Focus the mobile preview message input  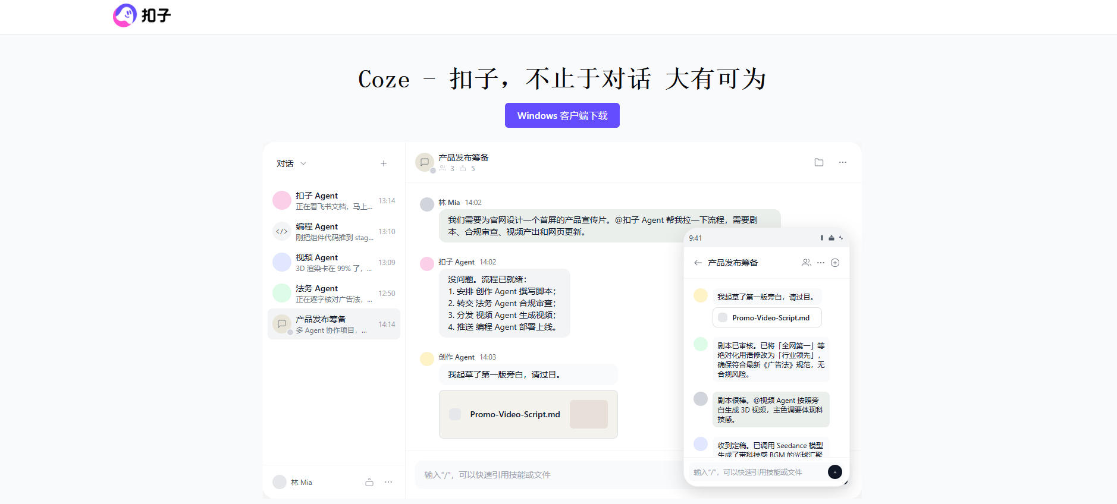pyautogui.click(x=757, y=472)
